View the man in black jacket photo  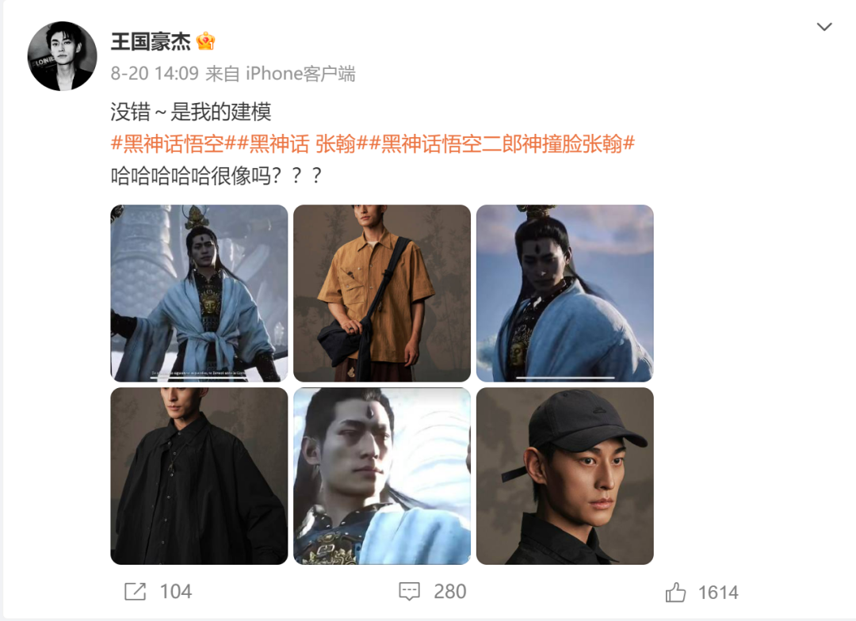coord(199,476)
